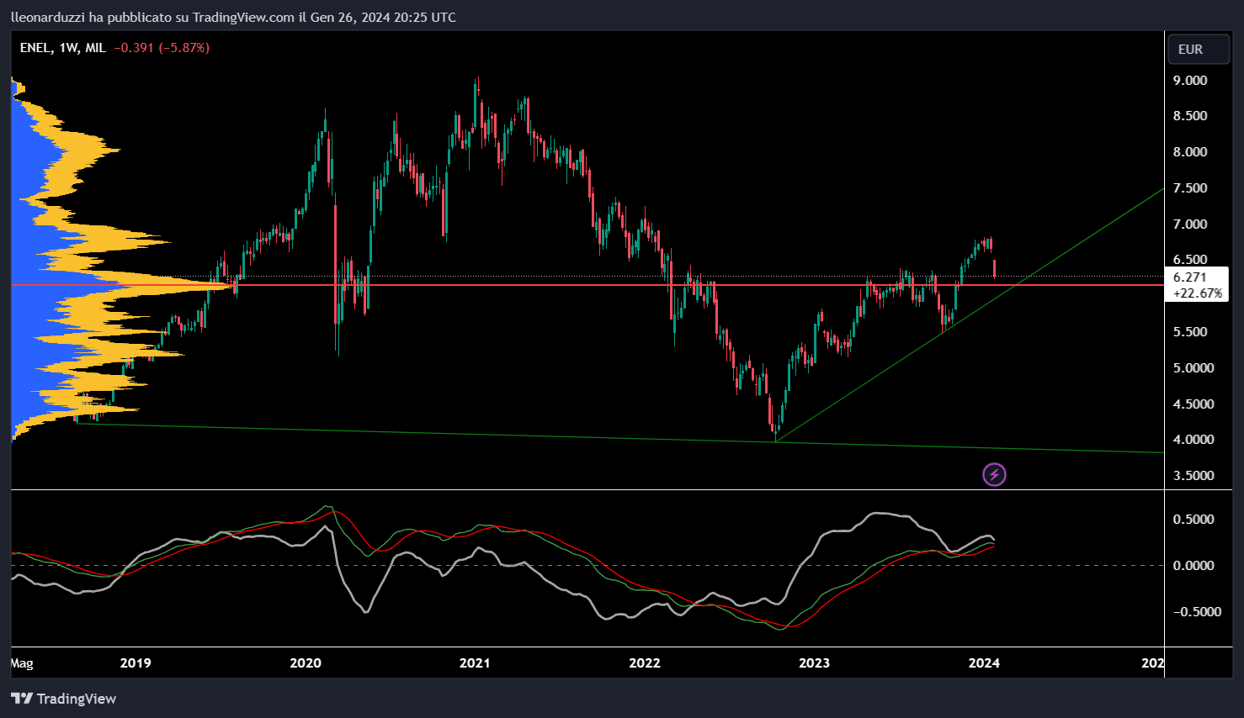Click the 6.271 current price label
1244x718 pixels.
pyautogui.click(x=1190, y=277)
